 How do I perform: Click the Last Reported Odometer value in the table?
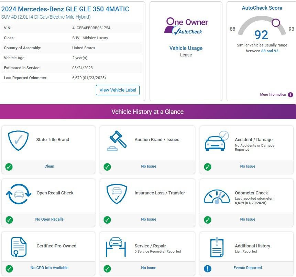tap(89, 78)
